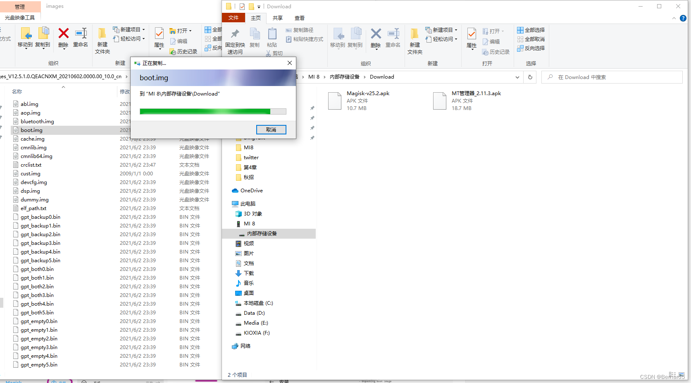Click Name column header in images window

17,92
